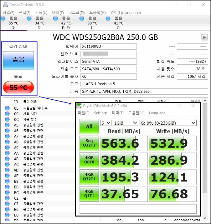Click the Seq read result 563.6
Image resolution: width=211 pixels, height=224 pixels.
[x=124, y=143]
